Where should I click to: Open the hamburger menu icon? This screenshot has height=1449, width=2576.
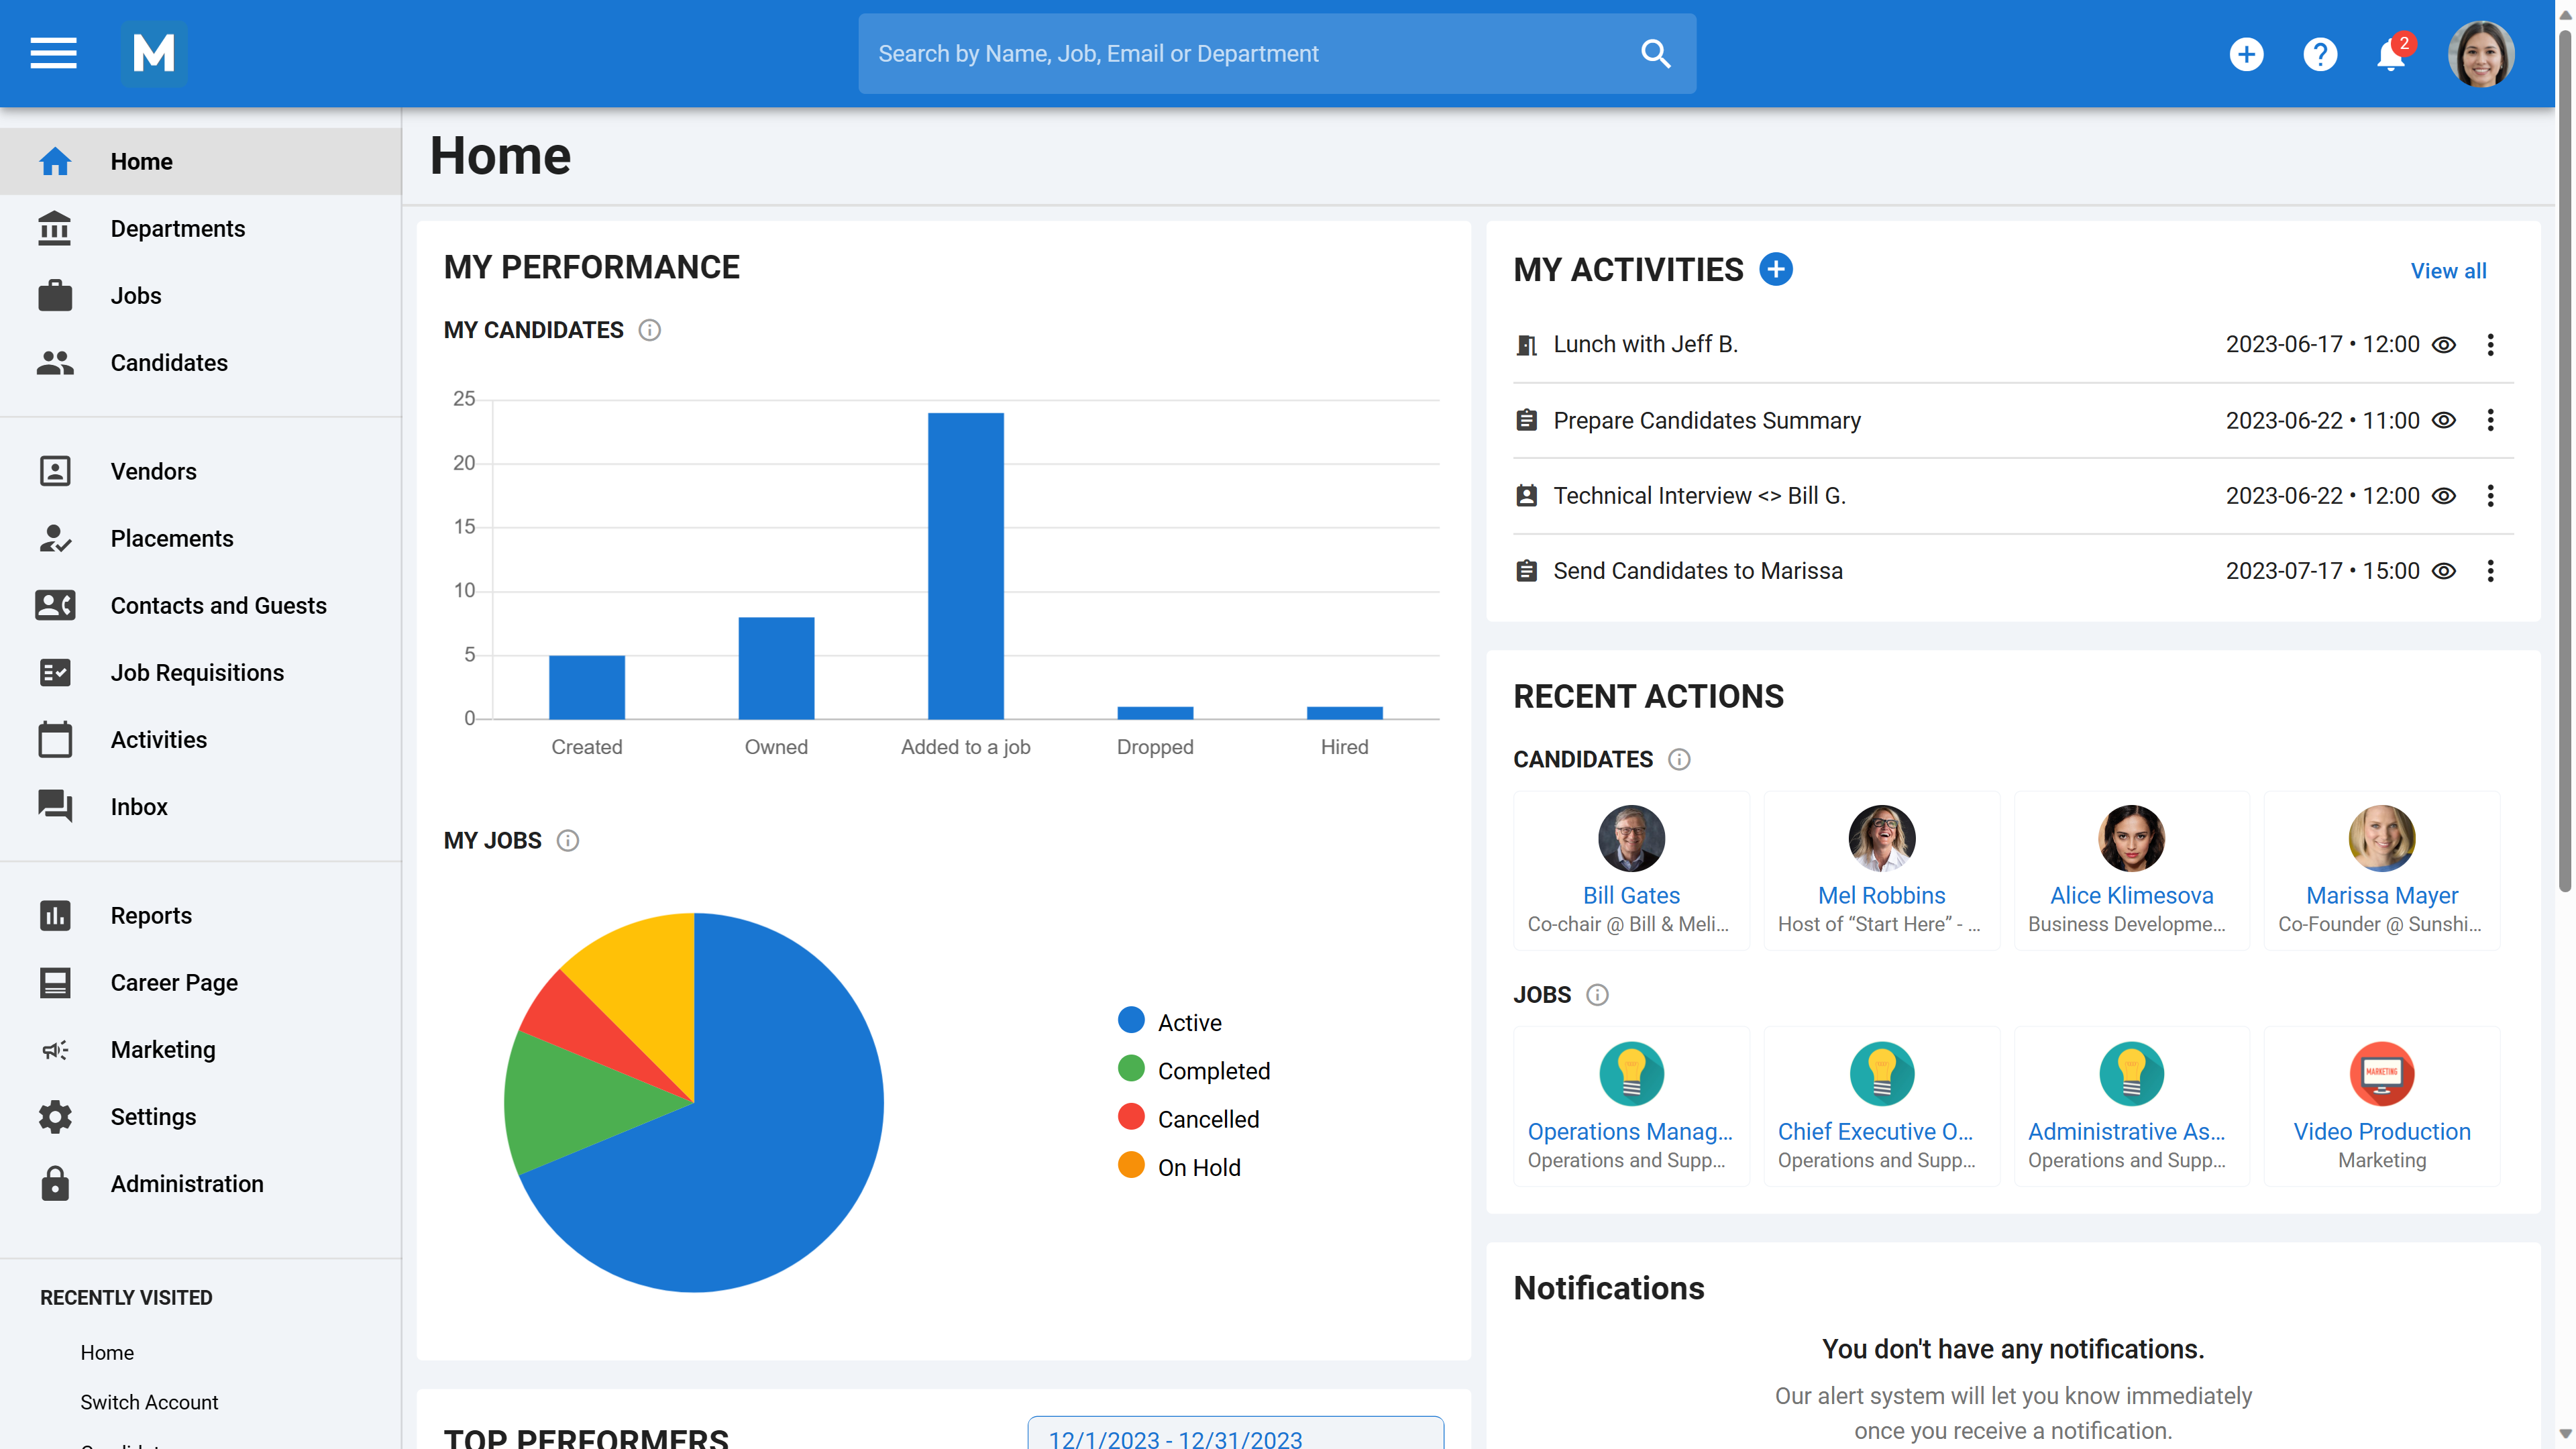[53, 53]
